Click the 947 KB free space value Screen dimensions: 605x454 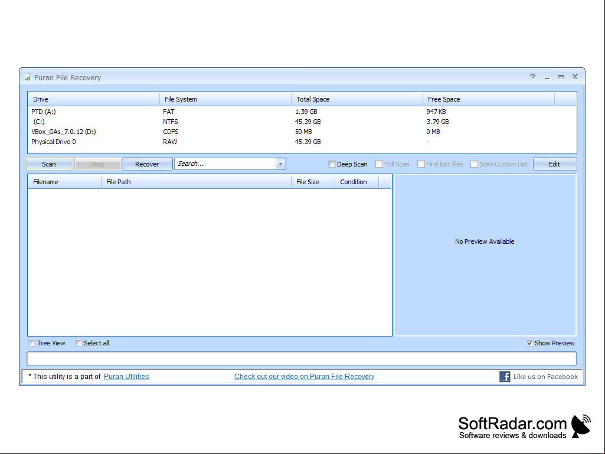tap(436, 112)
